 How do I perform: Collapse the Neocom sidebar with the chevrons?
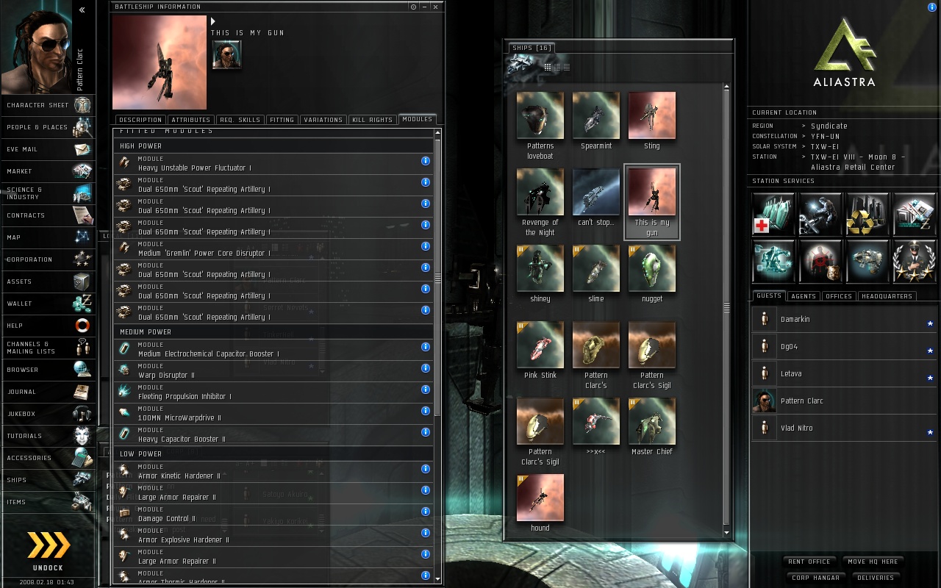(82, 10)
